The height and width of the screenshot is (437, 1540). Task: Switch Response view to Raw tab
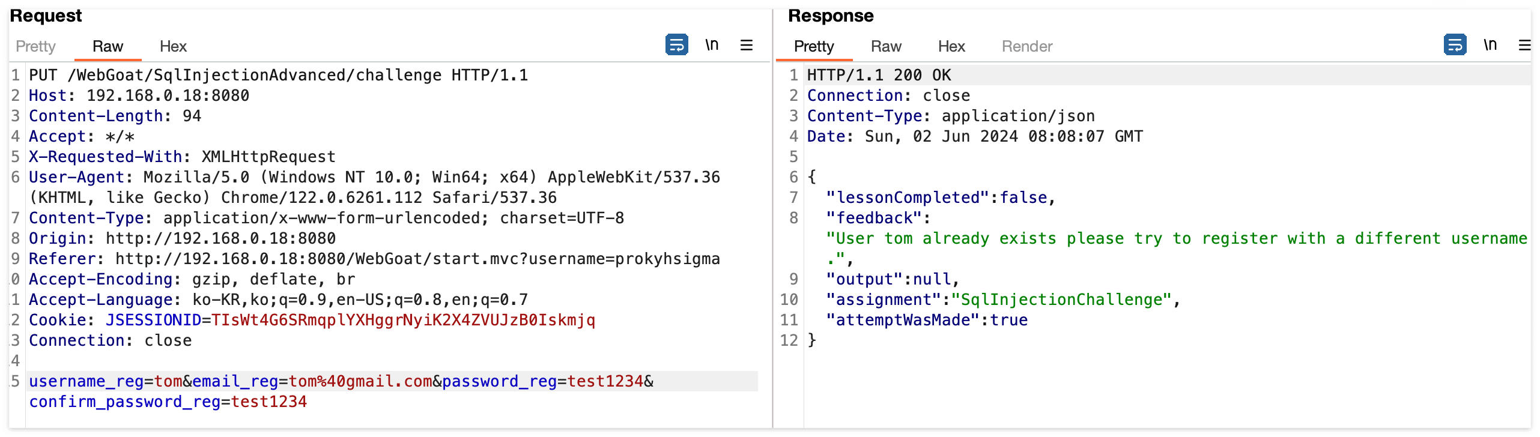[886, 46]
